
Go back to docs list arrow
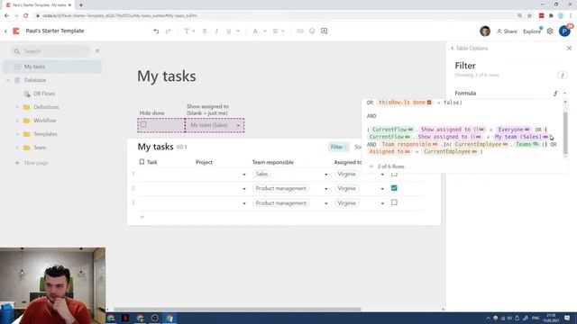click(6, 31)
